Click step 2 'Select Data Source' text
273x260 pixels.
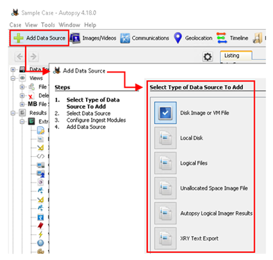click(x=88, y=114)
